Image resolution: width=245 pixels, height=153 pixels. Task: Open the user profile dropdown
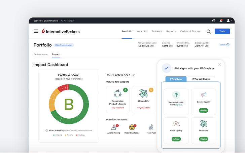[230, 21]
